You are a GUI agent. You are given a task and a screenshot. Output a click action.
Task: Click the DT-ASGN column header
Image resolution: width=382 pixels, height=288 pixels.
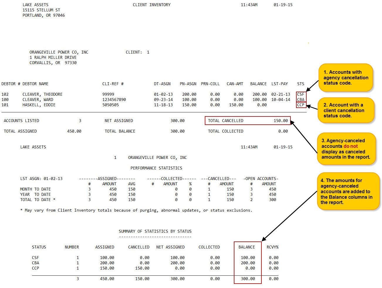point(162,84)
